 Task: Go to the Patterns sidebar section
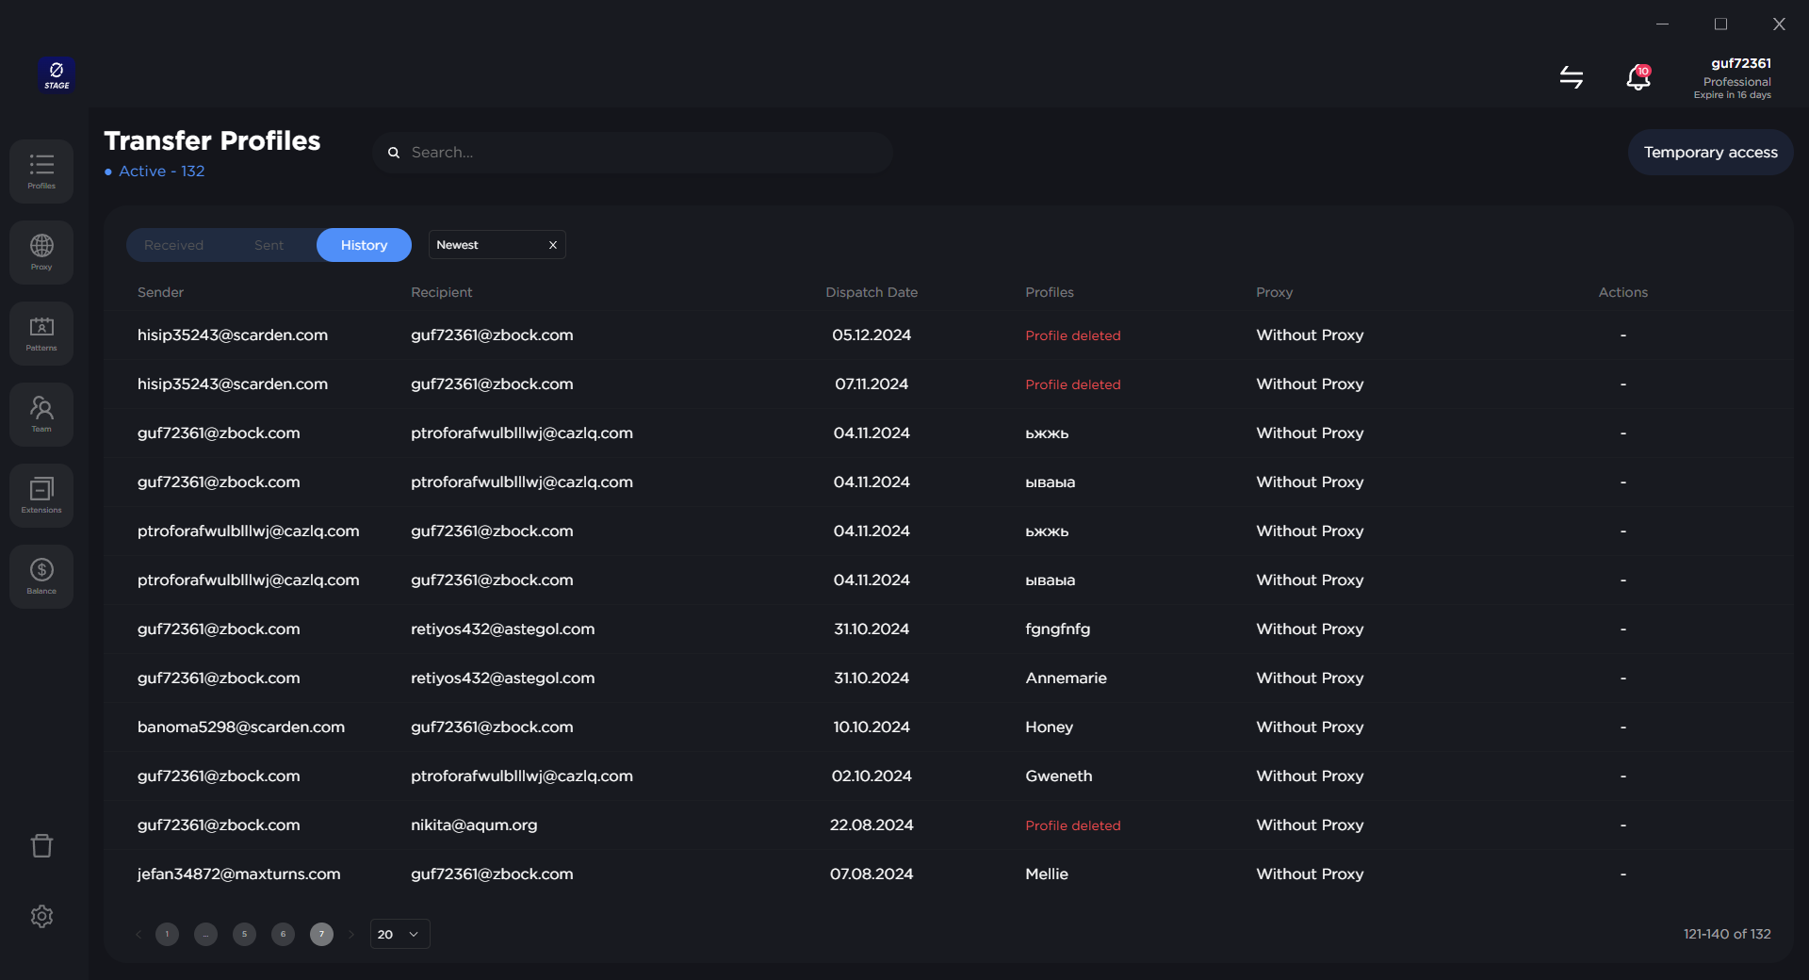pyautogui.click(x=41, y=333)
